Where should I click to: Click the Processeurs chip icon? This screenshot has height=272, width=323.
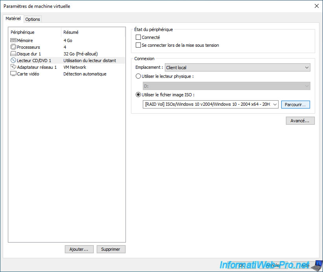(x=13, y=47)
